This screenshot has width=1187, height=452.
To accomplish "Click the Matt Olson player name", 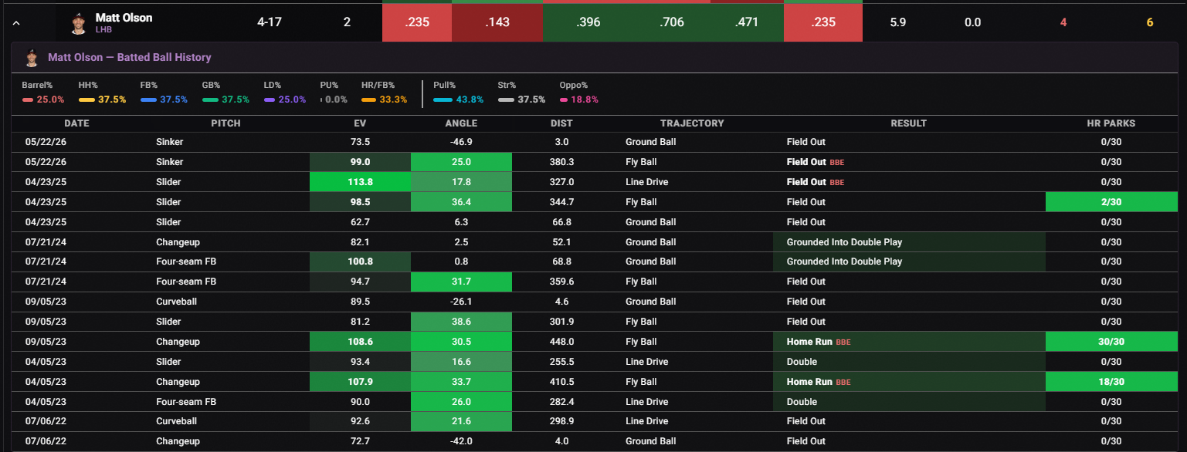I will pyautogui.click(x=124, y=18).
